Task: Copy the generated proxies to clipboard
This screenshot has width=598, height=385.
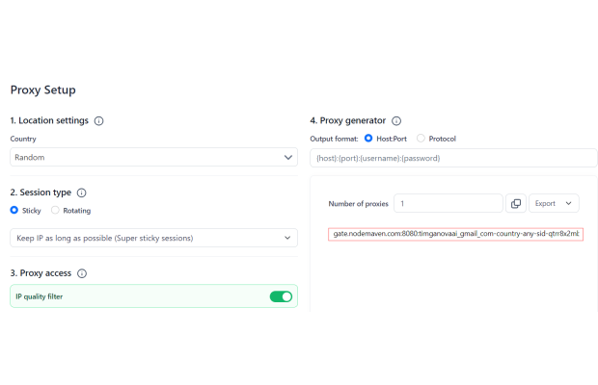Action: pos(516,203)
